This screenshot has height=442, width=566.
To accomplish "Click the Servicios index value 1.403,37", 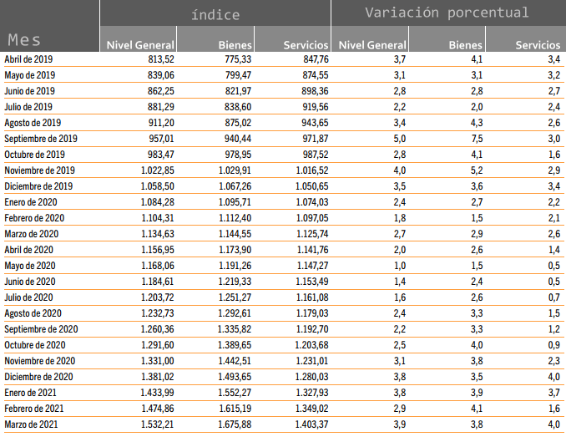I will coord(306,424).
